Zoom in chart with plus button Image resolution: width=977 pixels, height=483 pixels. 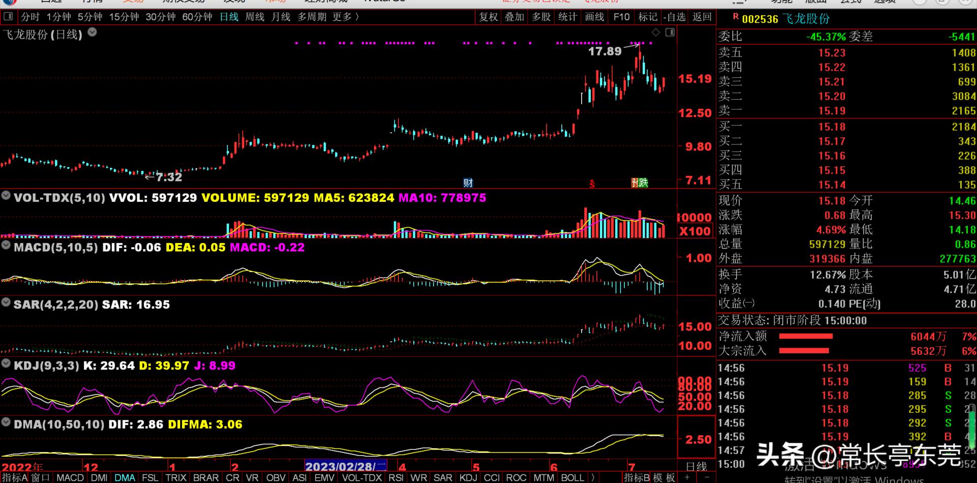pos(687,477)
